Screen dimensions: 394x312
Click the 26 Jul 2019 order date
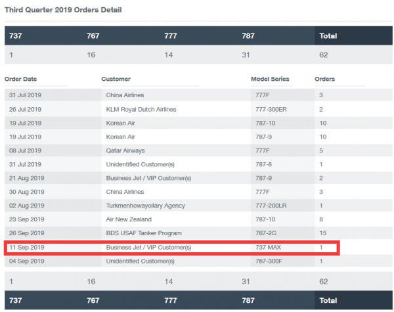click(x=25, y=109)
